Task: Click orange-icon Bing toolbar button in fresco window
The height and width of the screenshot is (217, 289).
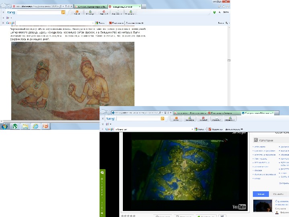Action: coord(77,12)
